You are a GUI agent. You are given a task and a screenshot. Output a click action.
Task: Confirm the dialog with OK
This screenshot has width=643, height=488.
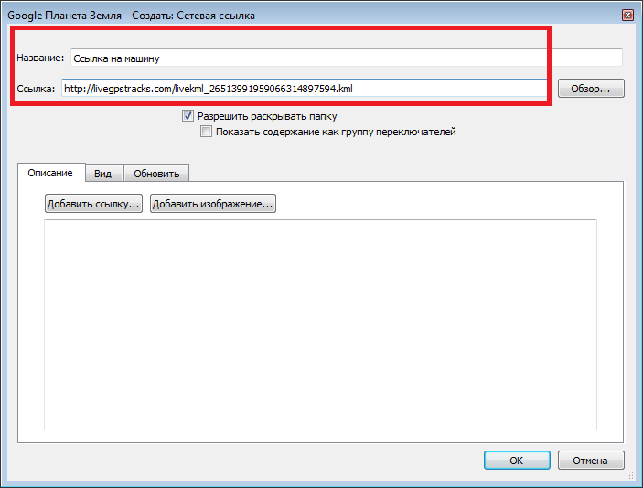coord(516,461)
